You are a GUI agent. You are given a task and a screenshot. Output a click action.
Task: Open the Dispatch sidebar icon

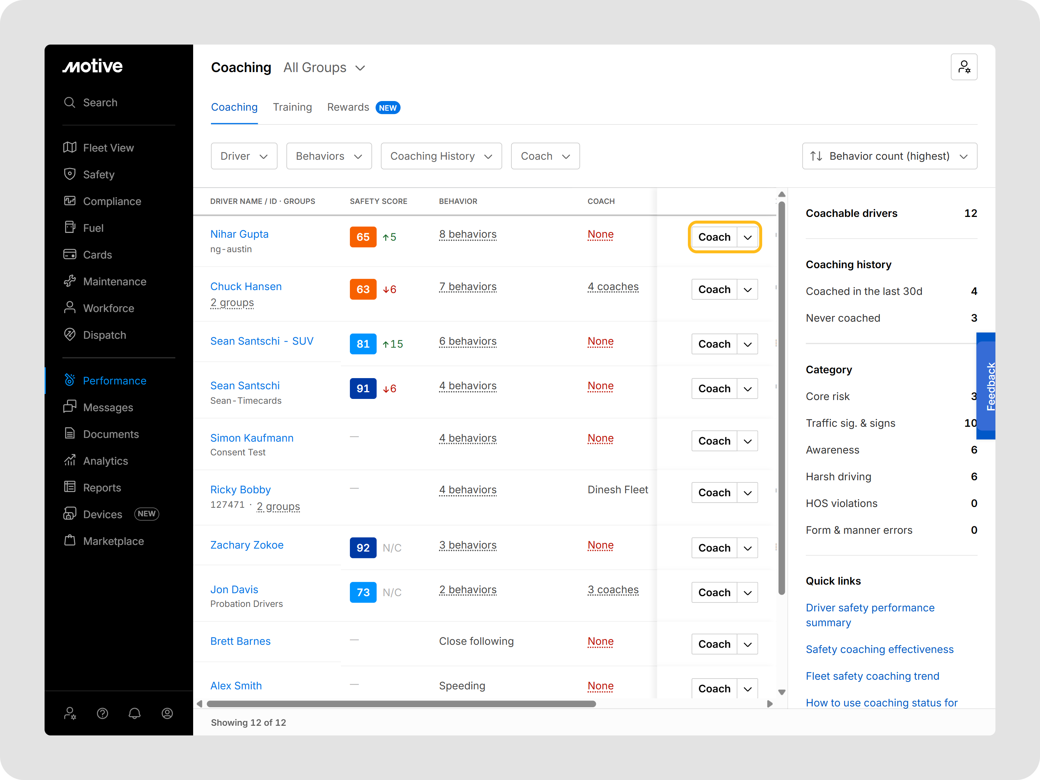[x=69, y=335]
